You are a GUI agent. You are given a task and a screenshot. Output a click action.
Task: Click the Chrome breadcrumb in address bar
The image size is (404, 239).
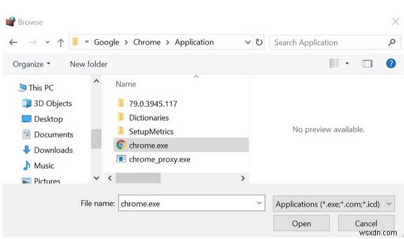pyautogui.click(x=147, y=42)
